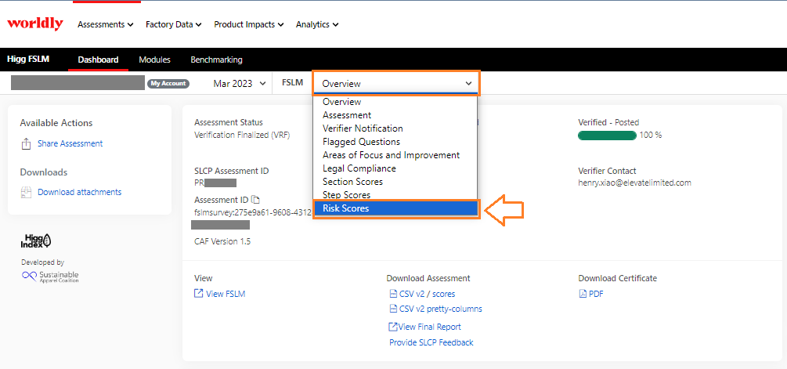The height and width of the screenshot is (369, 787).
Task: Copy the Assessment ID using copy icon
Action: point(255,200)
